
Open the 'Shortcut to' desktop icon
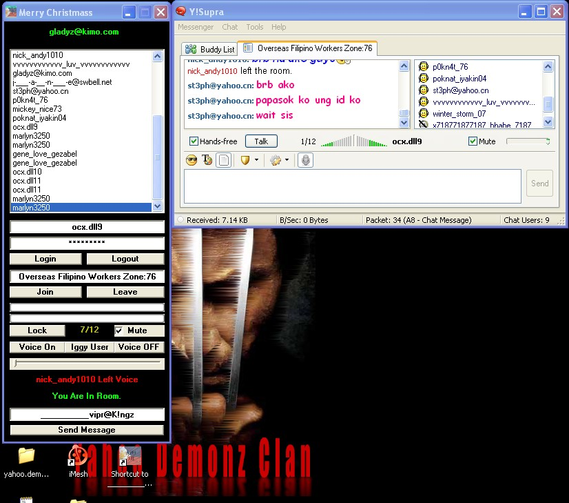point(130,465)
